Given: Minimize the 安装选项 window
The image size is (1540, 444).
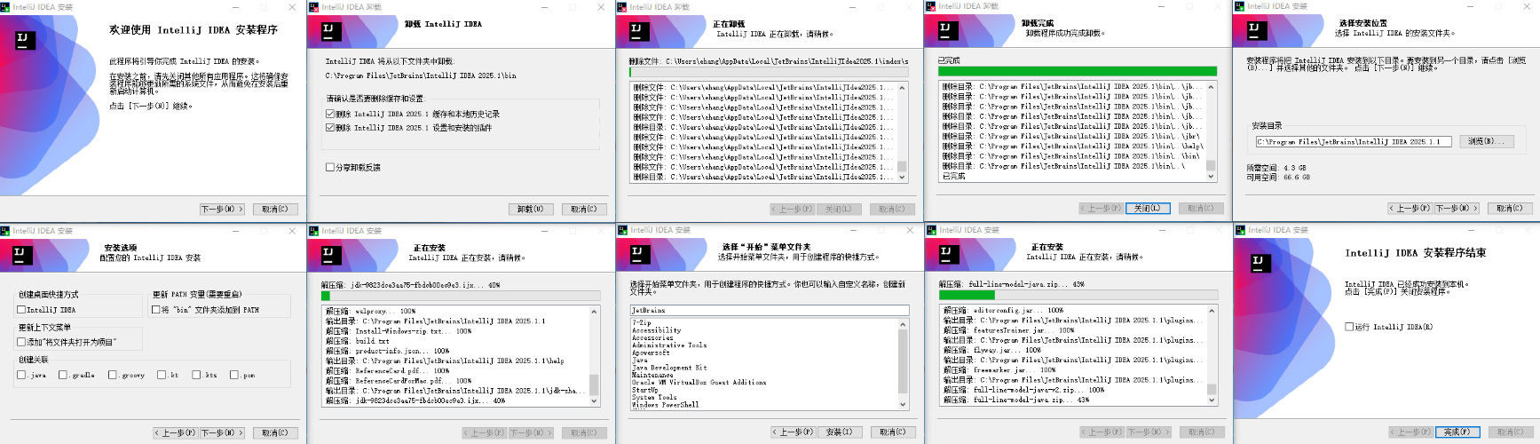Looking at the screenshot, I should (x=236, y=231).
